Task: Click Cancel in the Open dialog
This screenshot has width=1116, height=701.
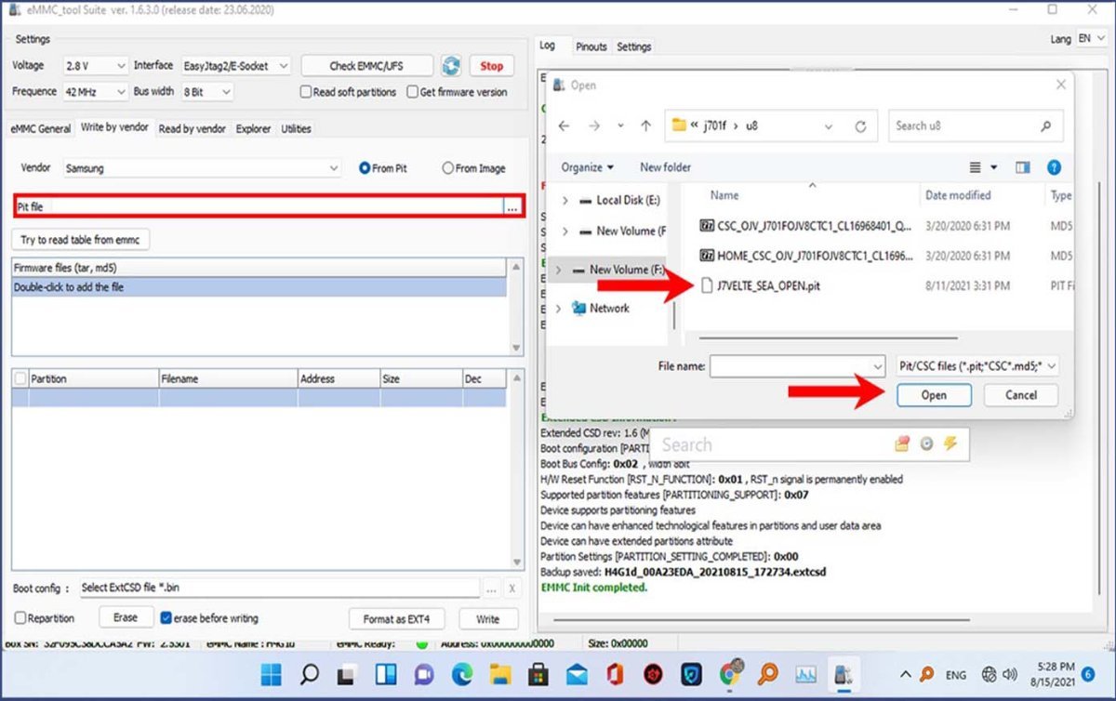Action: tap(1021, 395)
